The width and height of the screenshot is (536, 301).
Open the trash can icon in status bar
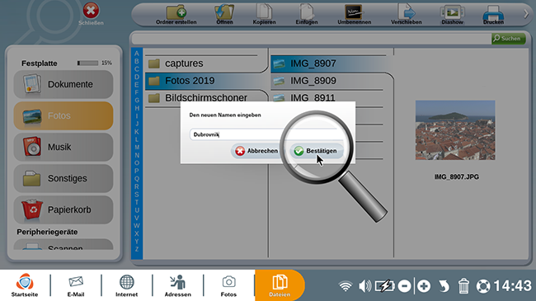[463, 286]
